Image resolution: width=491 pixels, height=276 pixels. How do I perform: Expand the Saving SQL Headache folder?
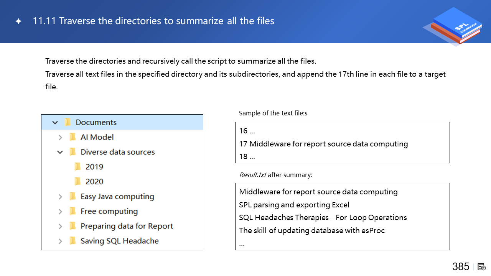pos(60,241)
